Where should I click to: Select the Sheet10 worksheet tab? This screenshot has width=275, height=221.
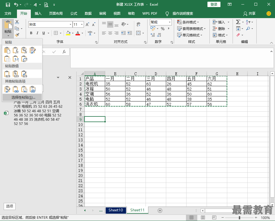click(116, 210)
